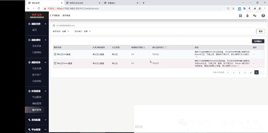Screen dimensions: 268x133
Task: Click the green extension icon in toolbar
Action: click(240, 8)
